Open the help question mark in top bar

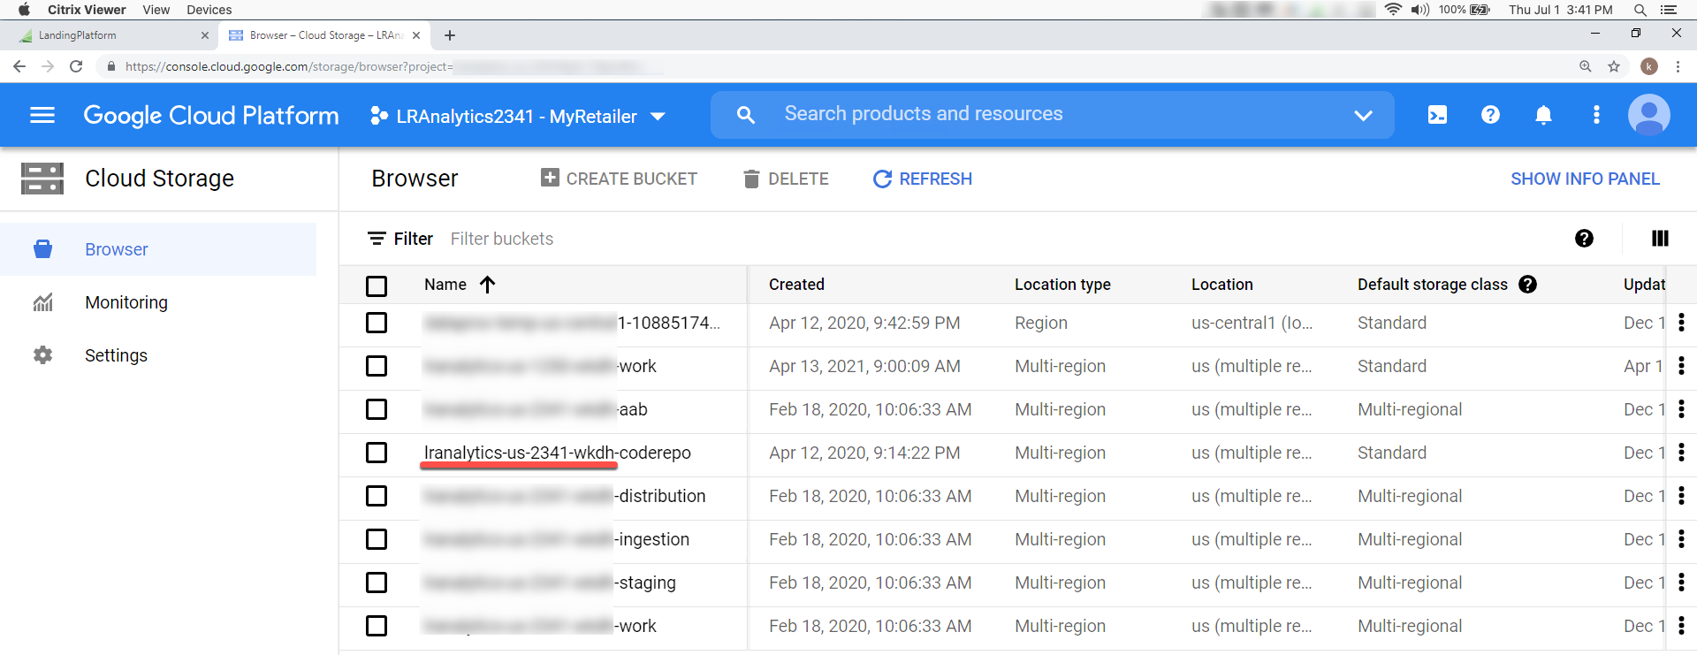1490,115
